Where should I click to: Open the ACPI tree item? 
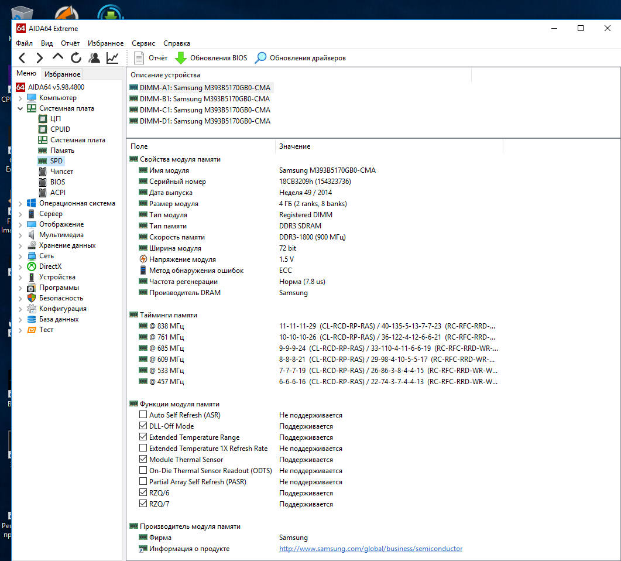tap(58, 193)
